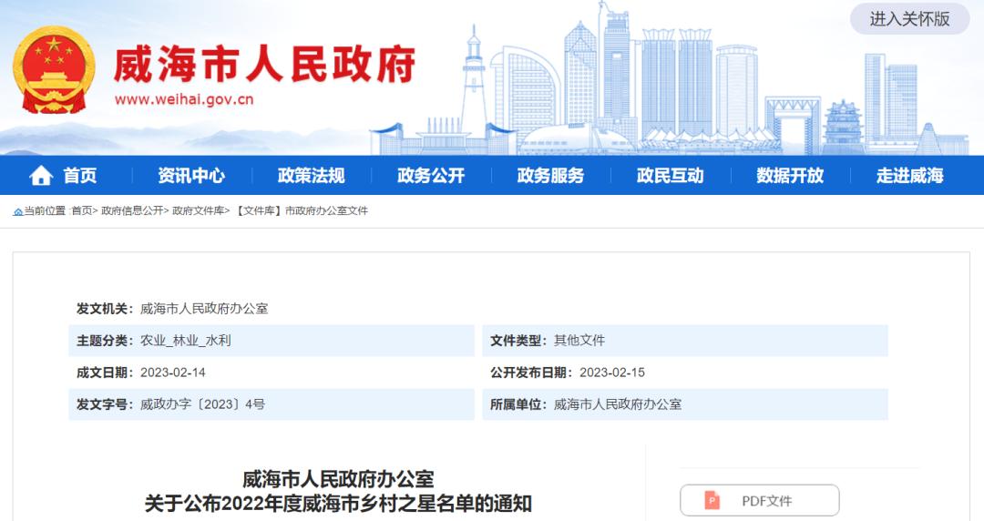Click the 发文机关 label
Viewport: 984px width, 521px height.
[105, 308]
